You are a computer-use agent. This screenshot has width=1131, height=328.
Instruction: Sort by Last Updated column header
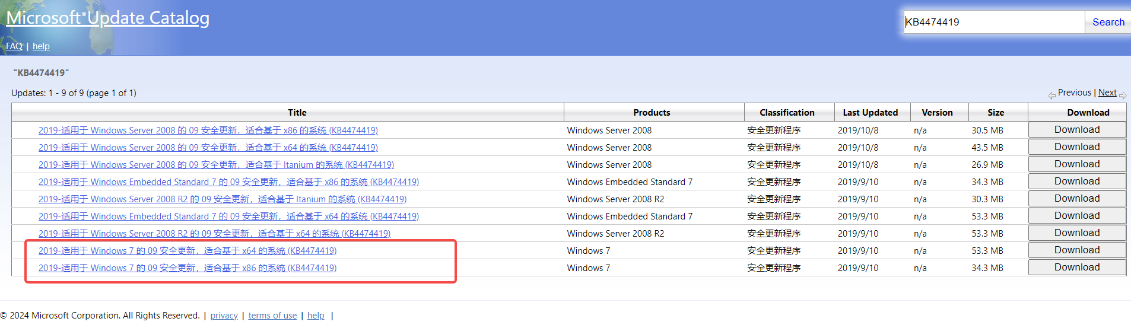(870, 113)
